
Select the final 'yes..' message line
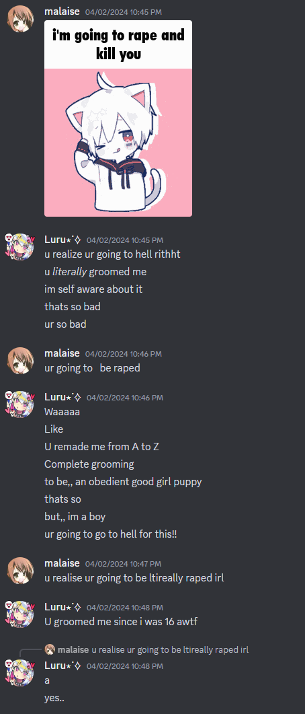click(x=54, y=698)
